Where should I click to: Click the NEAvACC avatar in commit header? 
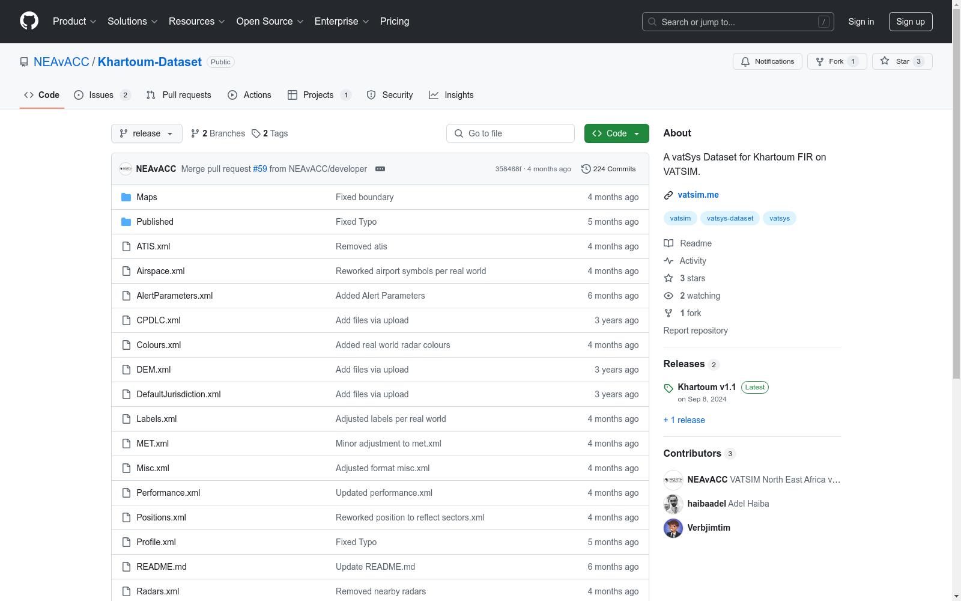pos(126,169)
